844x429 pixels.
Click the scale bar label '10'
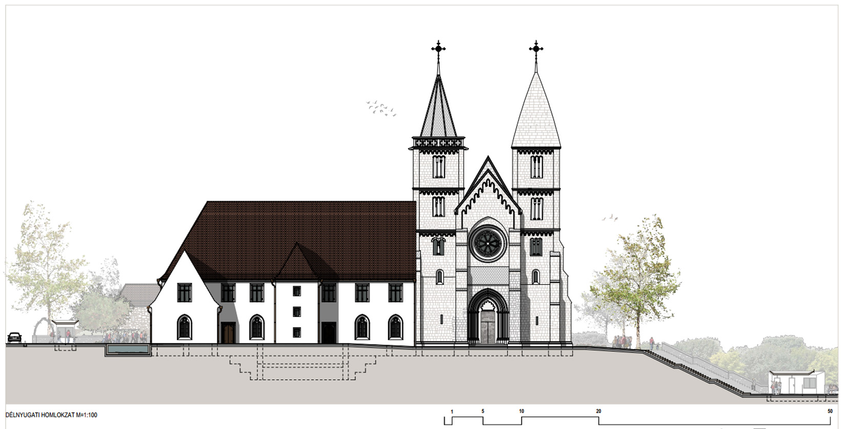tap(522, 411)
